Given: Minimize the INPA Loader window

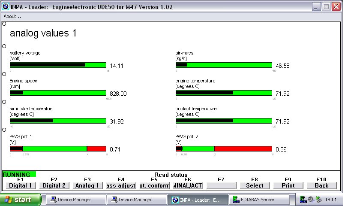Looking at the screenshot, I should click(x=316, y=7).
